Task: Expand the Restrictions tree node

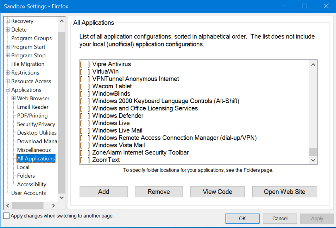Action: [8, 72]
